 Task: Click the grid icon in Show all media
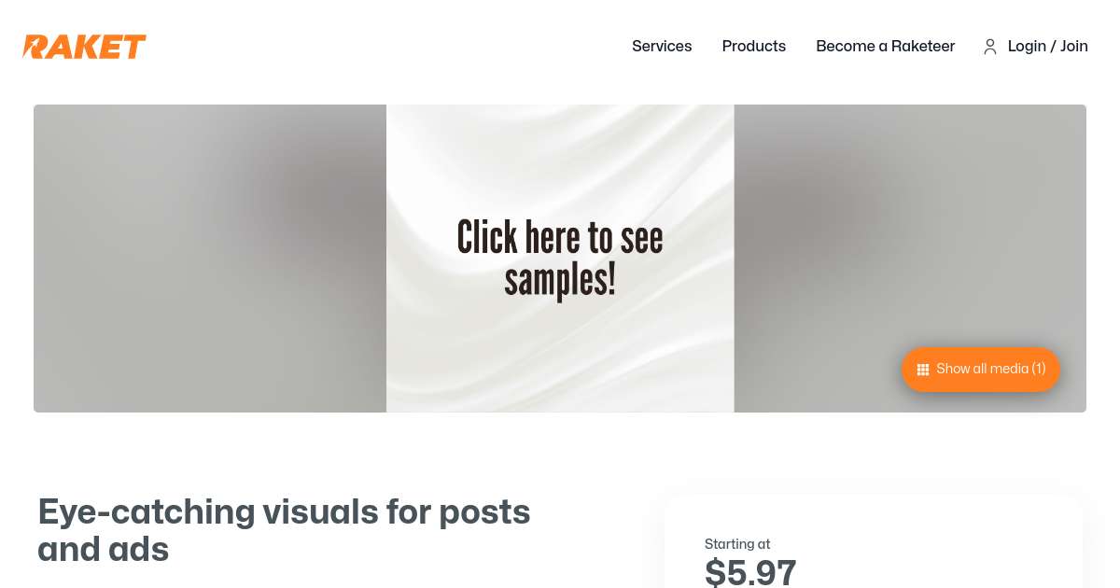point(923,370)
